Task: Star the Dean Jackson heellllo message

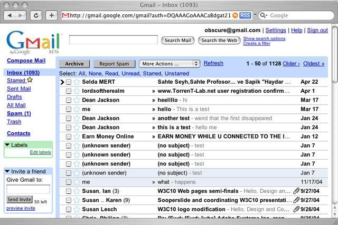Action: 77,100
